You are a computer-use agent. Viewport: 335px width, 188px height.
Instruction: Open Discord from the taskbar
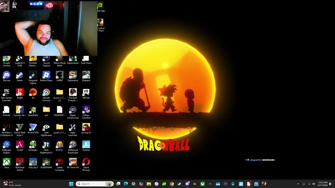pyautogui.click(x=187, y=184)
